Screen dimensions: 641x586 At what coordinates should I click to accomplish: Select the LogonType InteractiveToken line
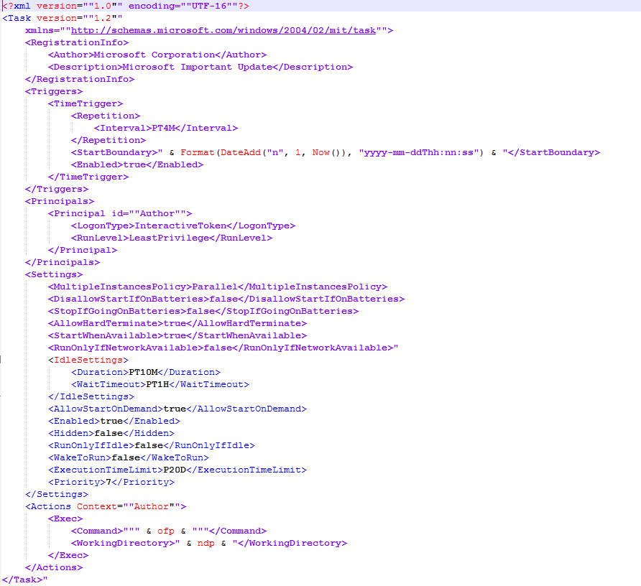183,226
